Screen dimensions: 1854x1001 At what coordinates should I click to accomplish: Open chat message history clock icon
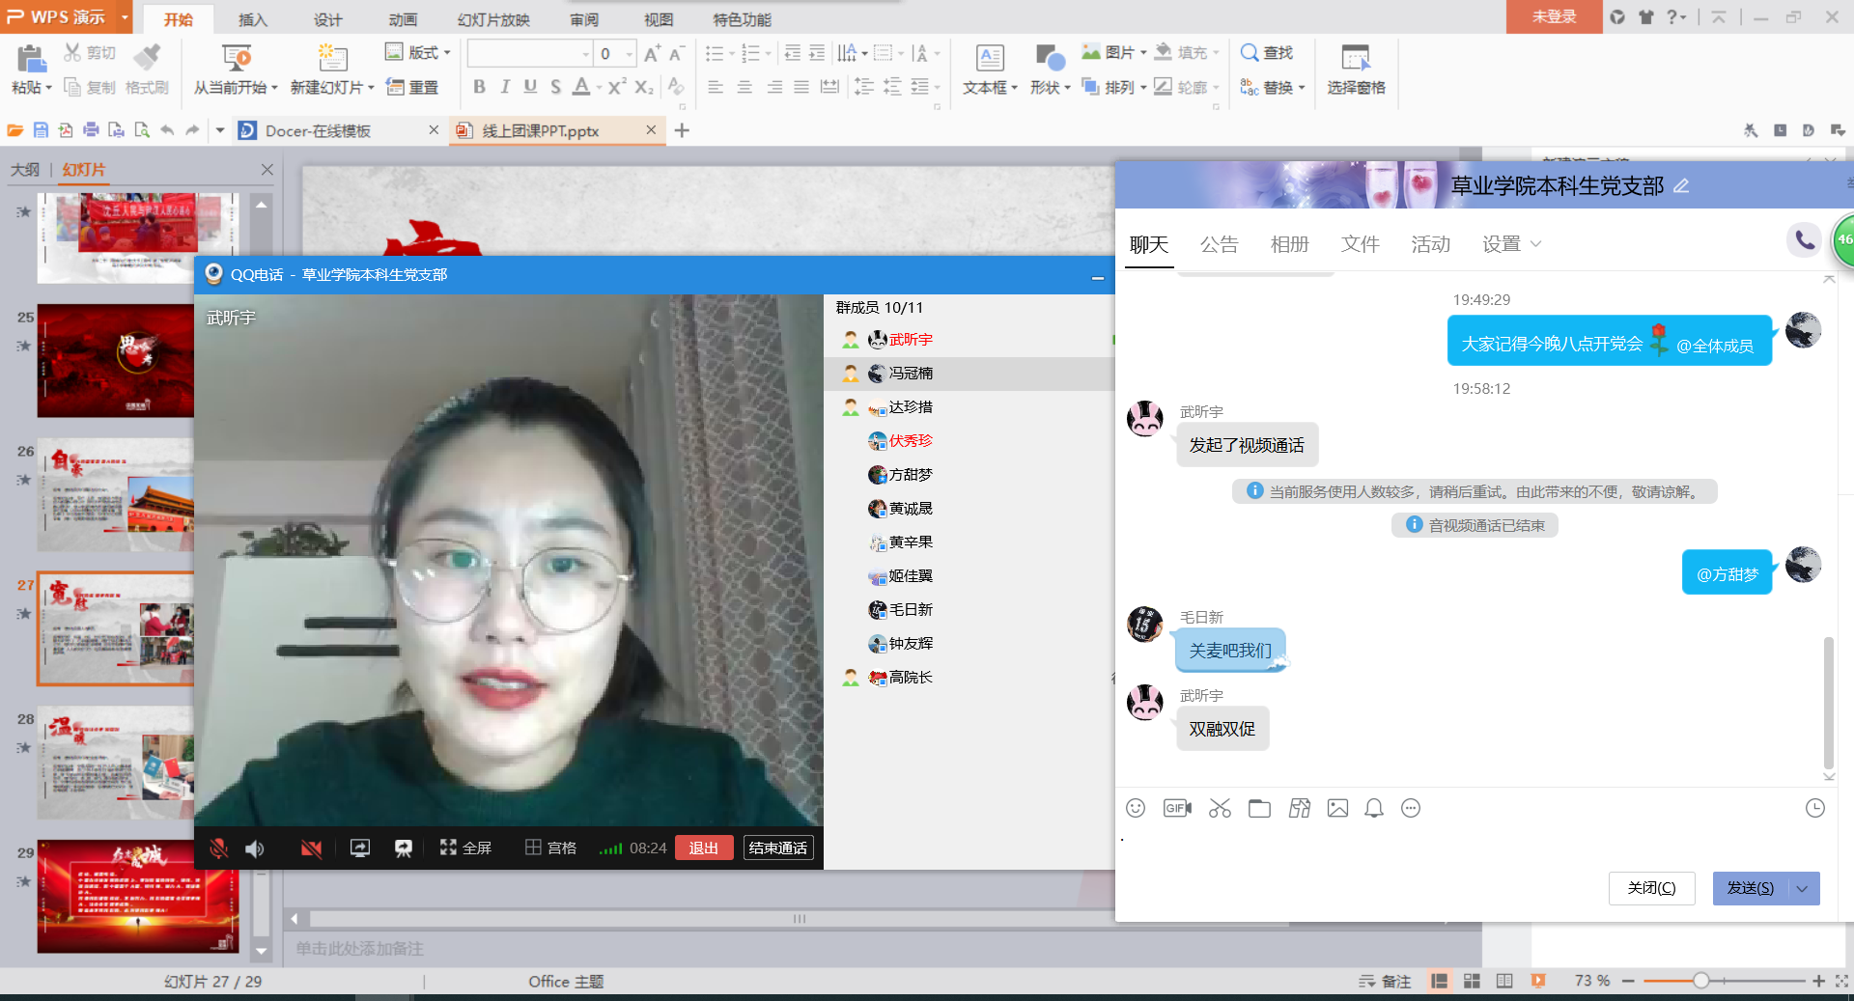(1815, 809)
